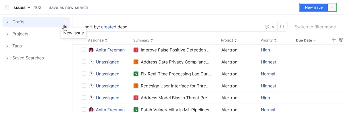The image size is (345, 115).
Task: Sort by the Due Date column
Action: 306,40
